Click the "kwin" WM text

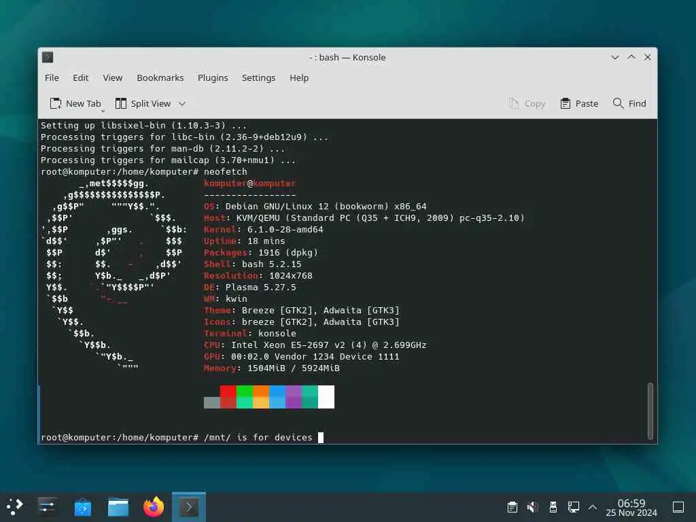pos(236,299)
